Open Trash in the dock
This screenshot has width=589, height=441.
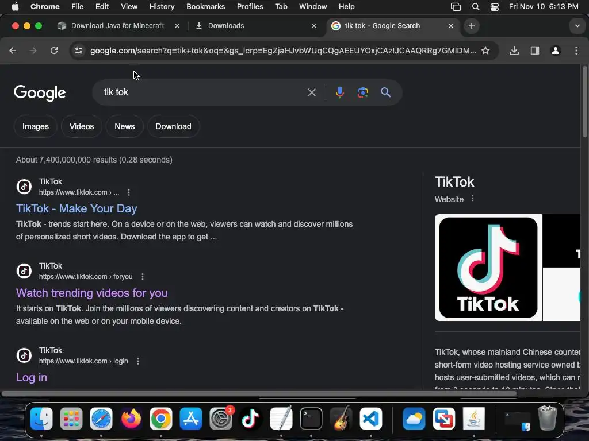pyautogui.click(x=548, y=418)
